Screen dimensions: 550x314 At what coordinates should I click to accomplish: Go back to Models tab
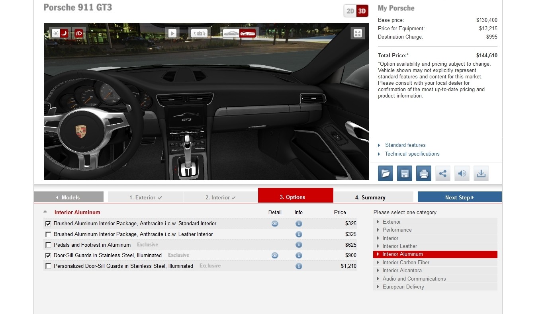point(69,197)
